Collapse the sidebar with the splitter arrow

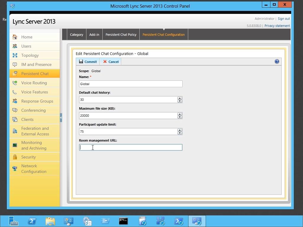(x=61, y=118)
